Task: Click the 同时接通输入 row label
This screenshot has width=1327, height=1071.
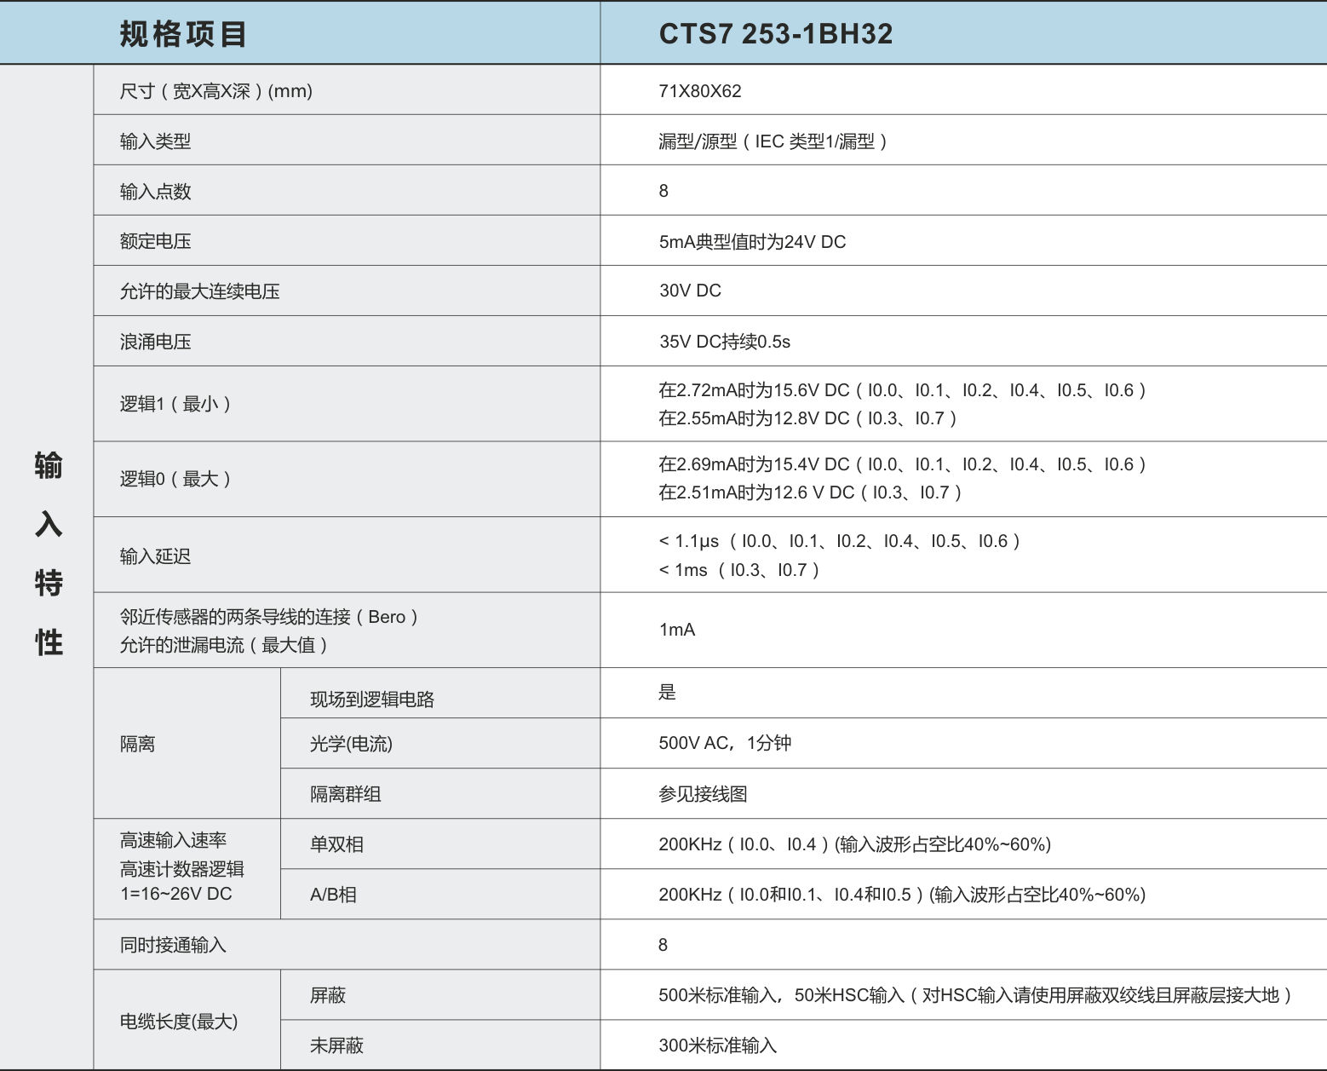Action: pos(173,945)
